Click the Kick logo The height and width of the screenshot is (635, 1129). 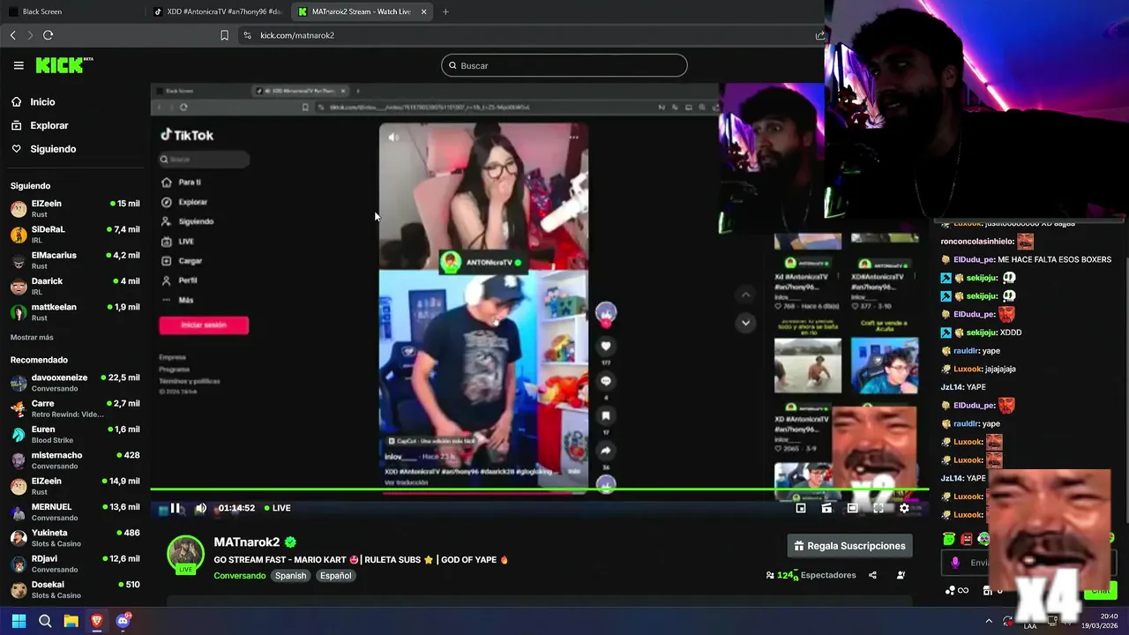(64, 65)
